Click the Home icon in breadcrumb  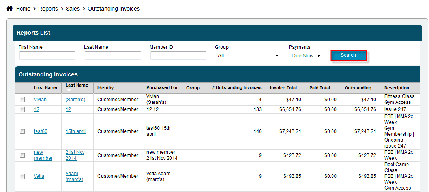pyautogui.click(x=10, y=8)
